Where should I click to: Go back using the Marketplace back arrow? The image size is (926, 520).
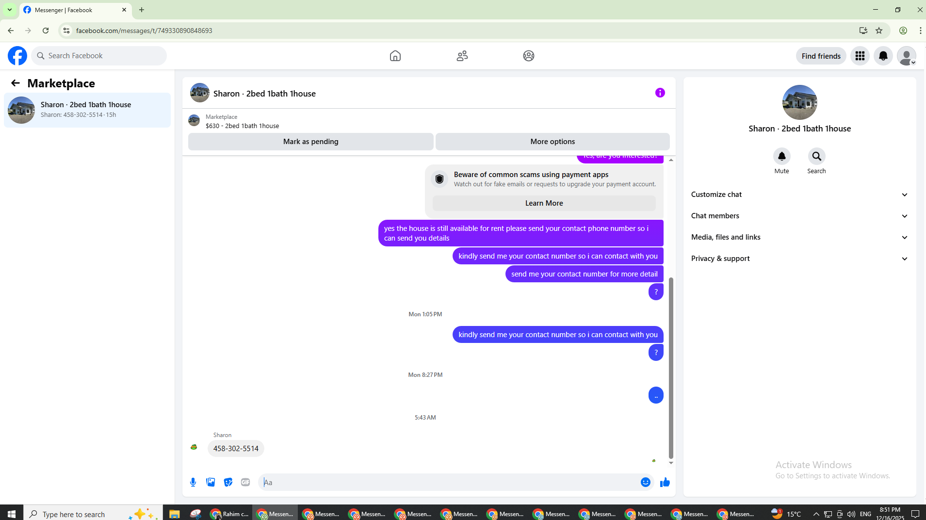coord(16,83)
